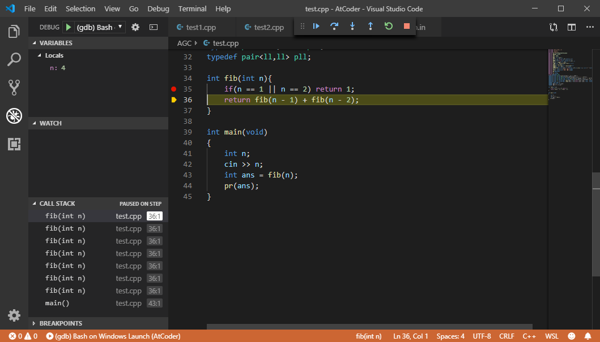Open the Terminal menu
Image resolution: width=600 pixels, height=342 pixels.
point(192,9)
